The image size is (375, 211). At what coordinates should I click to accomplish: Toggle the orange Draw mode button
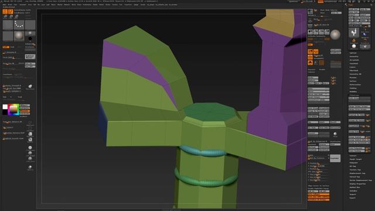tap(11, 12)
